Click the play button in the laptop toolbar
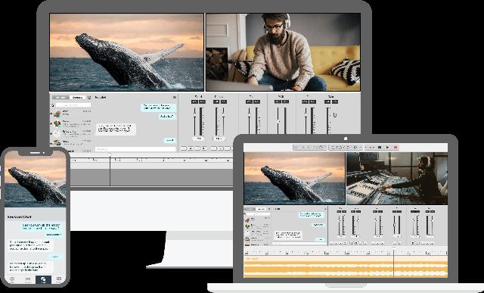484x293 pixels. coord(388,148)
